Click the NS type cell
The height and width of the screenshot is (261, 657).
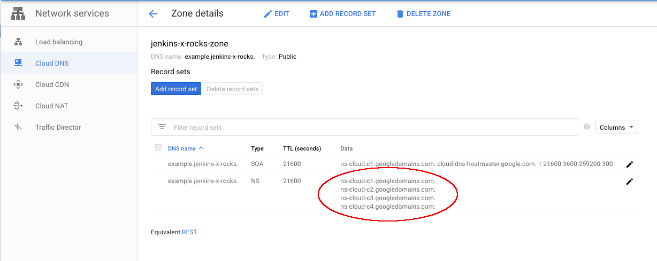click(x=255, y=181)
